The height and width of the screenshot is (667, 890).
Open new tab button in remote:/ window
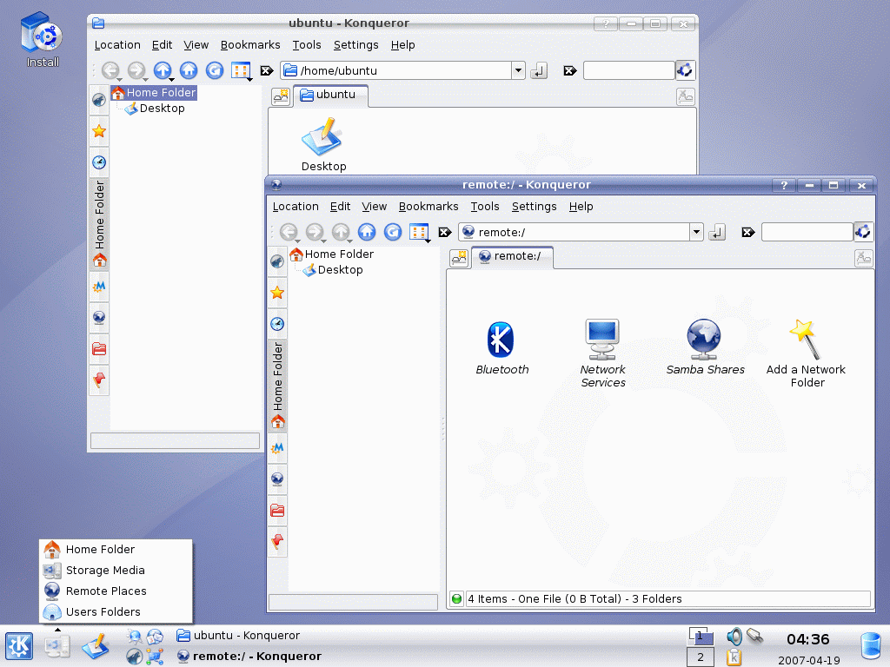click(x=459, y=258)
